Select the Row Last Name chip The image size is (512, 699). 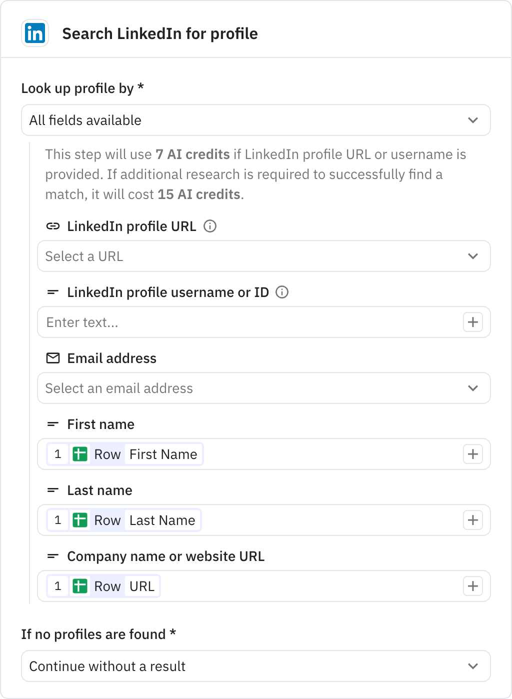tap(124, 520)
